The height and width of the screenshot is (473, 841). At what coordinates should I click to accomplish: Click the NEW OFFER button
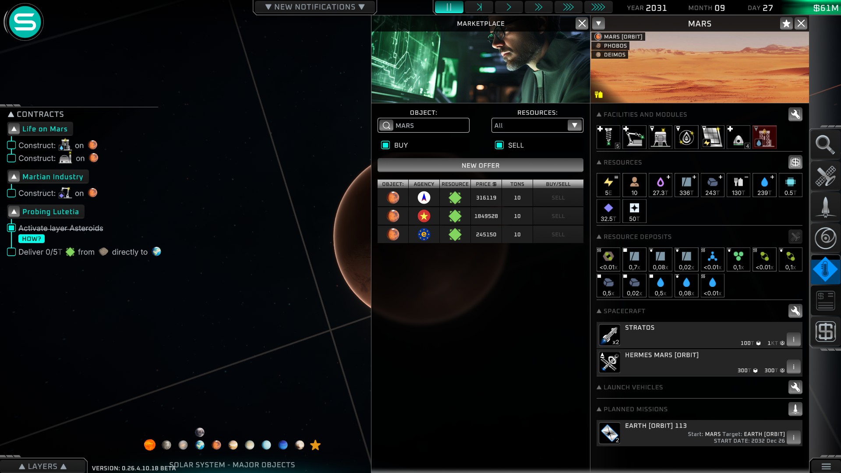480,166
